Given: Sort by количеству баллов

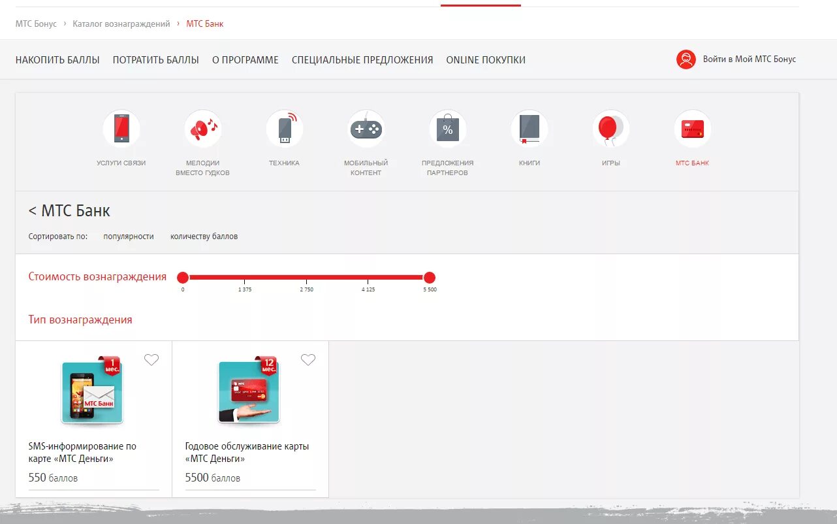Looking at the screenshot, I should point(204,237).
